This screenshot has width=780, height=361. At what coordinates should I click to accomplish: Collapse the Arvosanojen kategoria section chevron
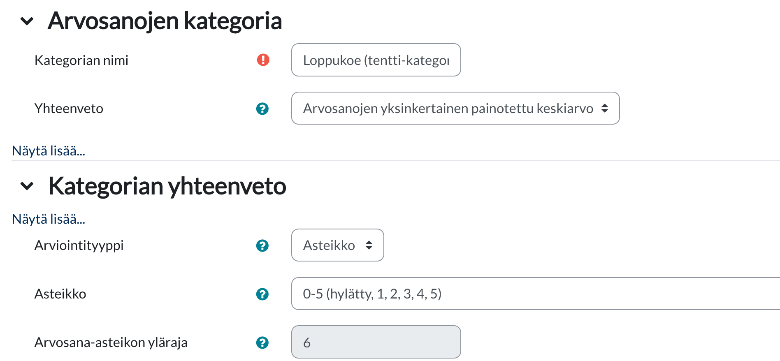[x=27, y=21]
